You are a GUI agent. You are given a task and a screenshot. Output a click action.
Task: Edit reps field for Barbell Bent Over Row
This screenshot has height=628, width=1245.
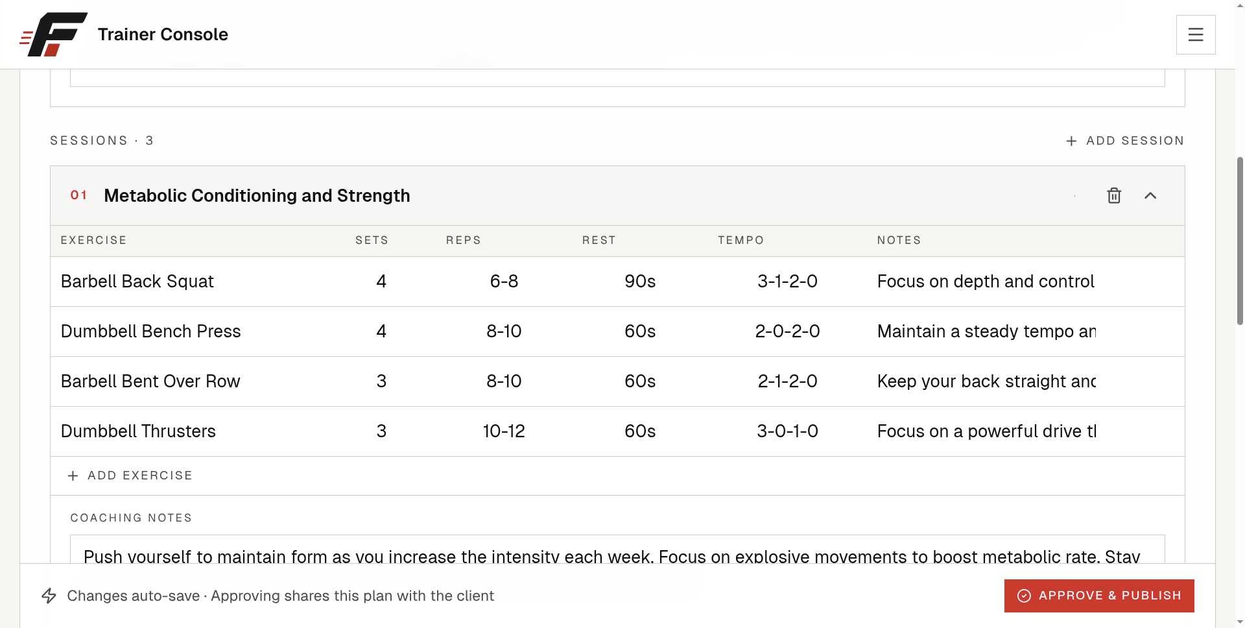pos(504,381)
